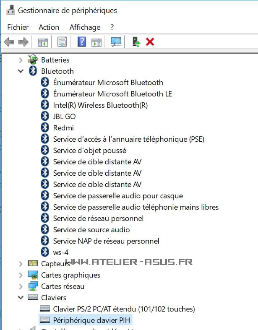This screenshot has height=330, width=258.
Task: Collapse the Bluetooth category
Action: 21,71
